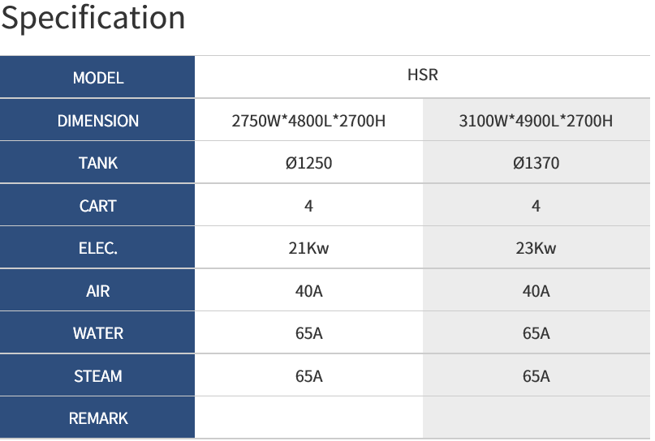Click the 40A value in gray column
This screenshot has width=655, height=441.
tap(536, 291)
